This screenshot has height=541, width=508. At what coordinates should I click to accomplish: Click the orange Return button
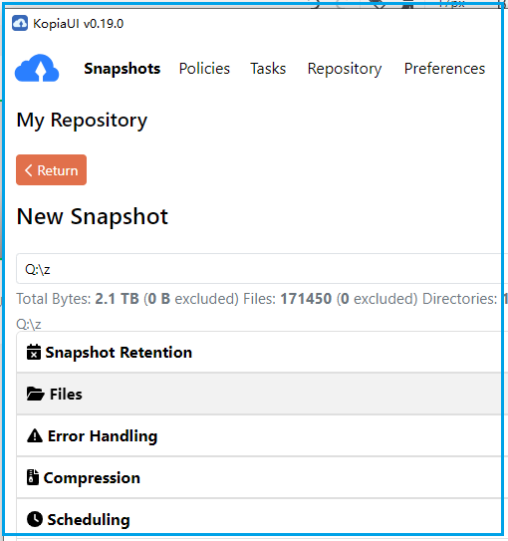[x=51, y=169]
